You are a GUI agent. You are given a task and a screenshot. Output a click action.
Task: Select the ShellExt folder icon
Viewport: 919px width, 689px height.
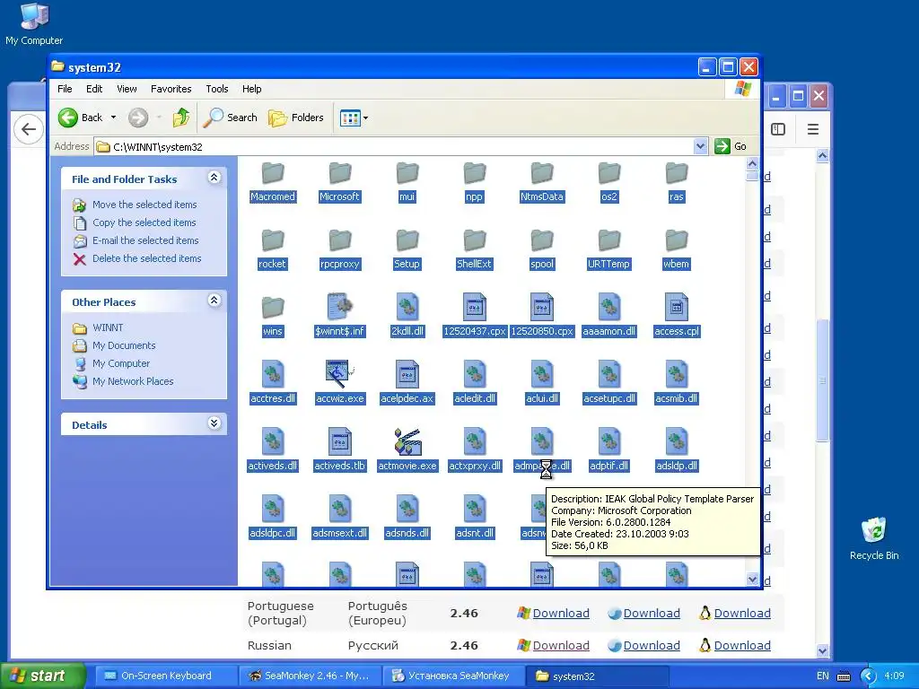pos(475,241)
